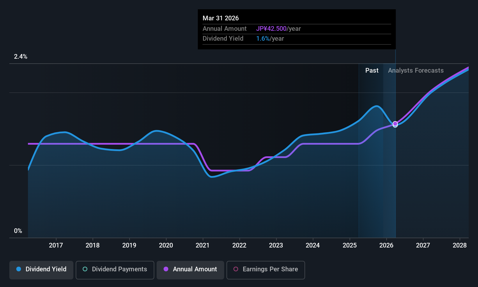Enable the Dividend Payments series
The height and width of the screenshot is (287, 478).
pos(115,270)
